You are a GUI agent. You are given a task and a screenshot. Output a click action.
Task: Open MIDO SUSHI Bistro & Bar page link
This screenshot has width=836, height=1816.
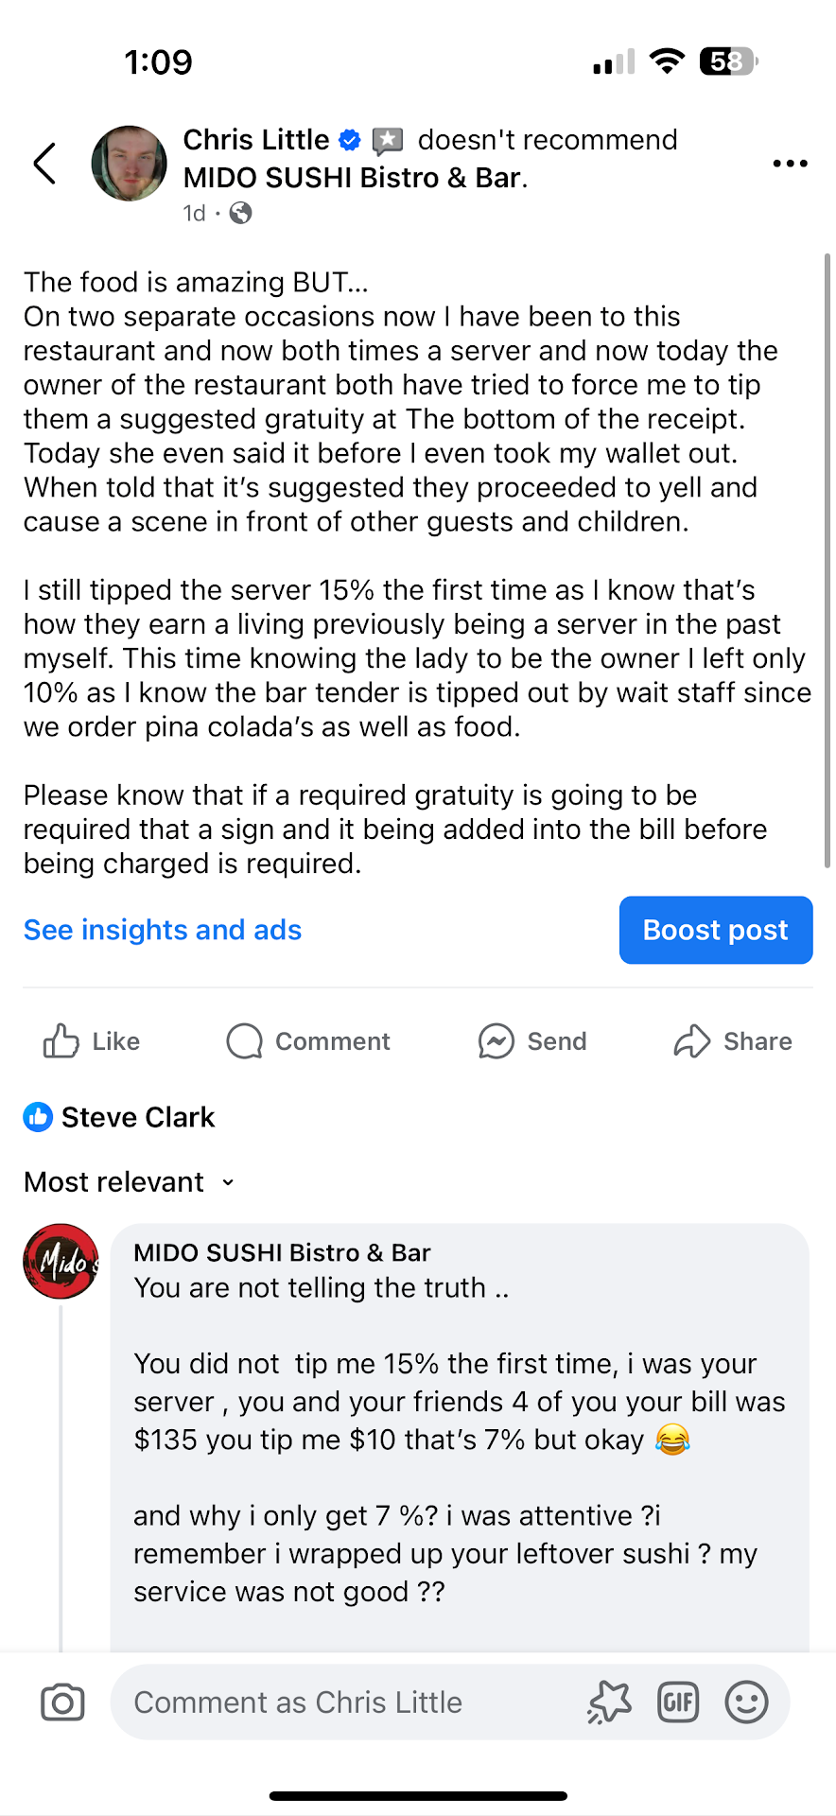coord(352,178)
